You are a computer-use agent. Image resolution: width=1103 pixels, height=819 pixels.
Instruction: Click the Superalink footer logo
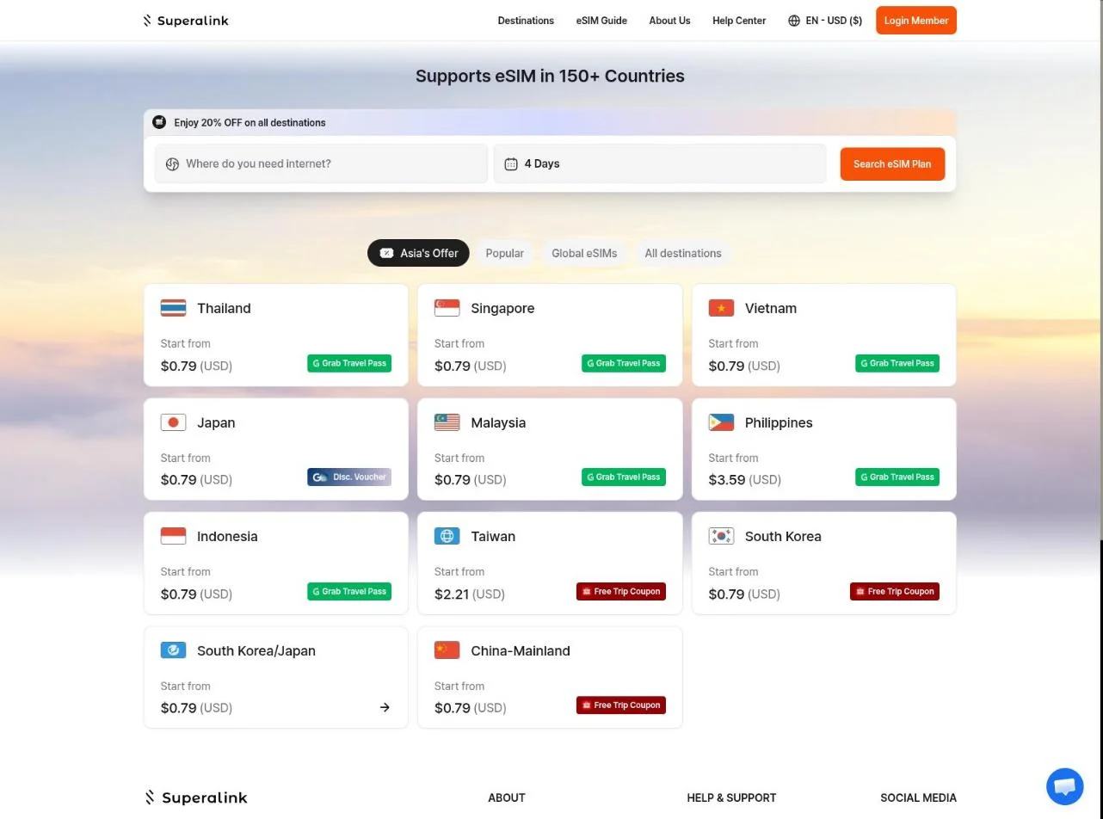click(196, 797)
